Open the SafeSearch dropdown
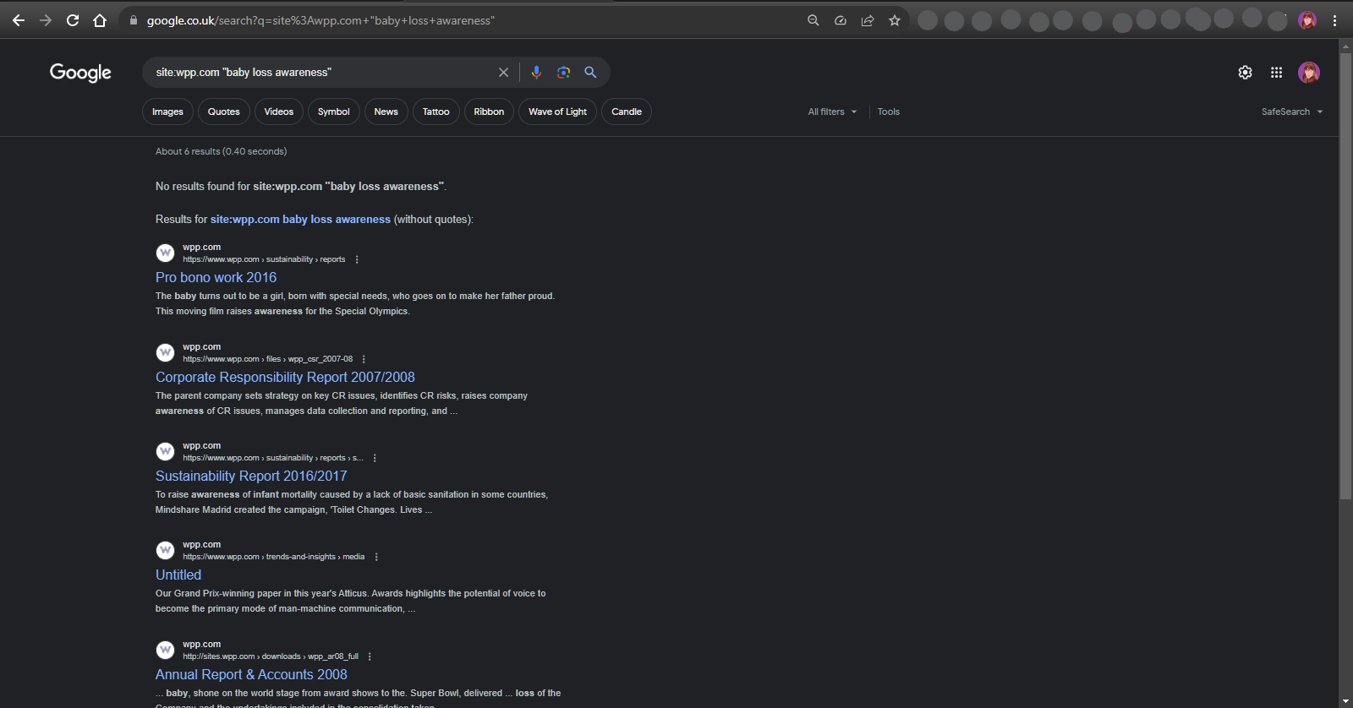Screen dimensions: 1353x708 point(1292,112)
